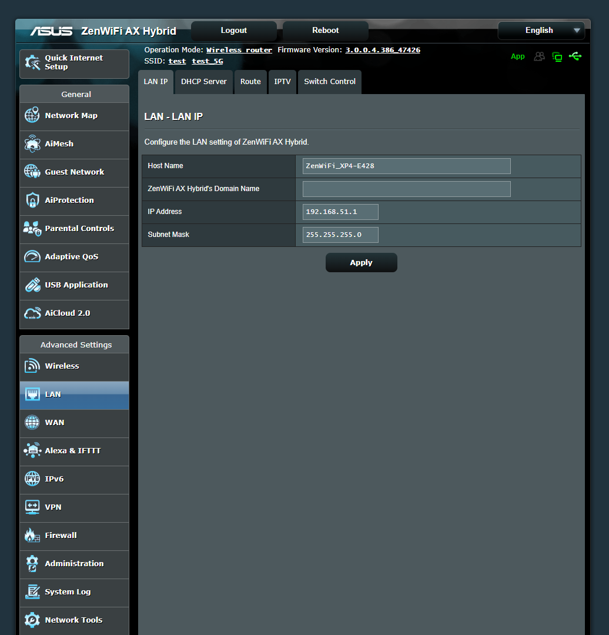Open VPN configuration
Viewport: 609px width, 635px height.
(53, 507)
